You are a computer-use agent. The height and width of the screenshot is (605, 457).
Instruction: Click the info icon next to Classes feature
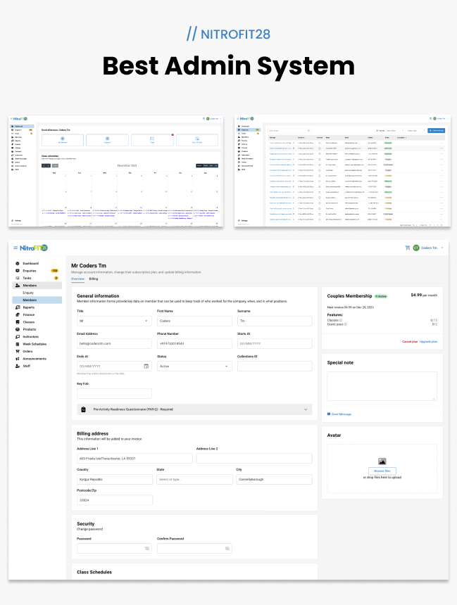341,320
